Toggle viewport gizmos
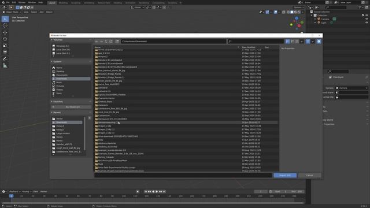Viewport: 370px width, 208px height. coord(267,12)
